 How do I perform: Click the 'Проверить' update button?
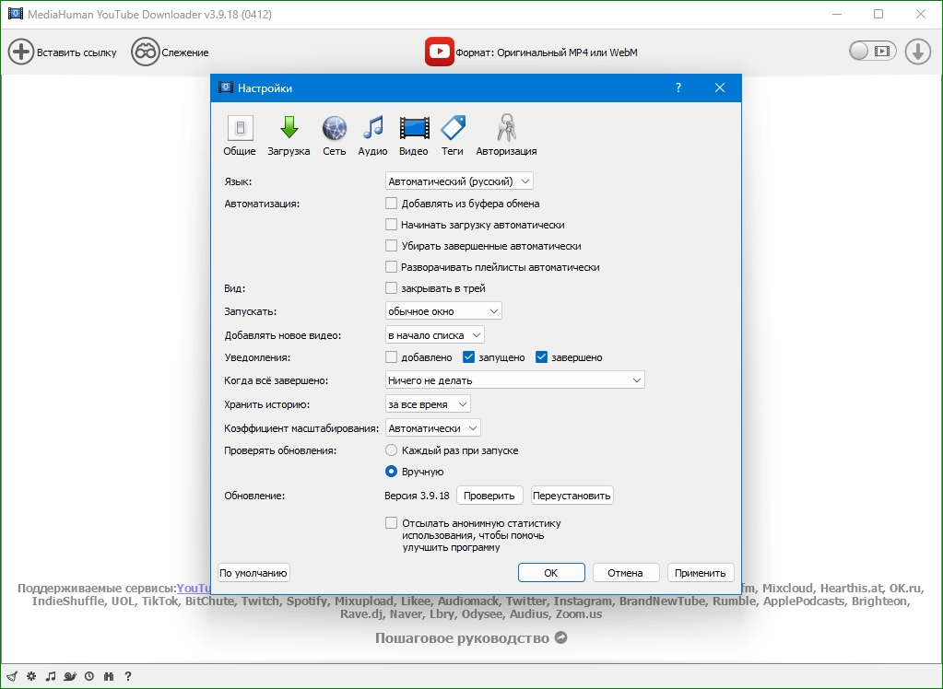coord(489,496)
